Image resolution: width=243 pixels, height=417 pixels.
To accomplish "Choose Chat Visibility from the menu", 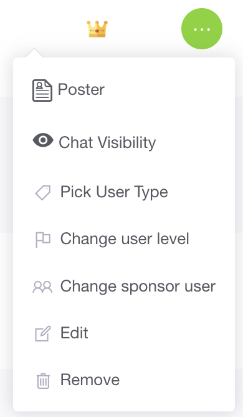I will 124,142.
